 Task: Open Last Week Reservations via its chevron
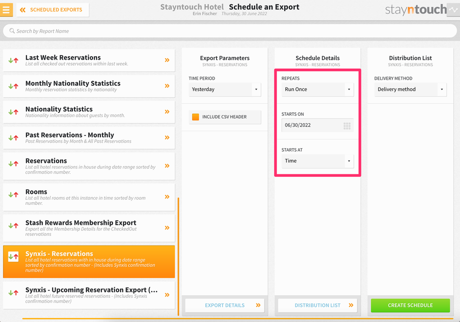coord(167,60)
